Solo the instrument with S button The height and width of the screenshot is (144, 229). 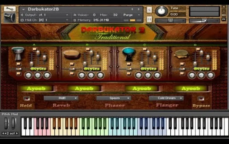click(149, 10)
